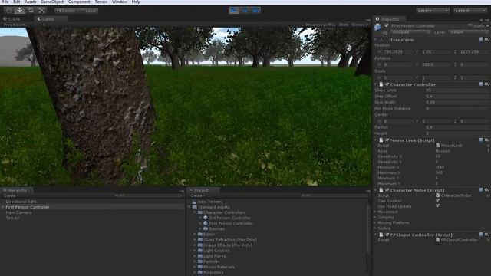Select the Rotate transform tool
The image size is (491, 276).
coord(31,10)
